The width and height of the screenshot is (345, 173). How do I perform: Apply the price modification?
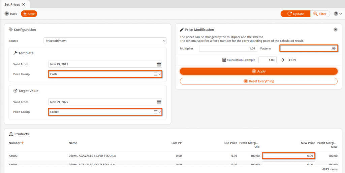tap(258, 71)
